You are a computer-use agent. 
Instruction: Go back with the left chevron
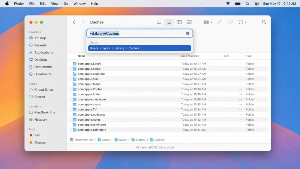pyautogui.click(x=74, y=22)
